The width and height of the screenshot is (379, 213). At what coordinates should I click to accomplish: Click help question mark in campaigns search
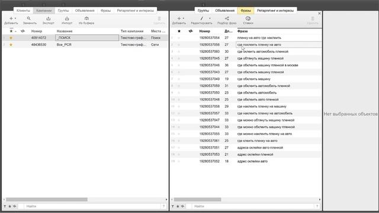163,206
